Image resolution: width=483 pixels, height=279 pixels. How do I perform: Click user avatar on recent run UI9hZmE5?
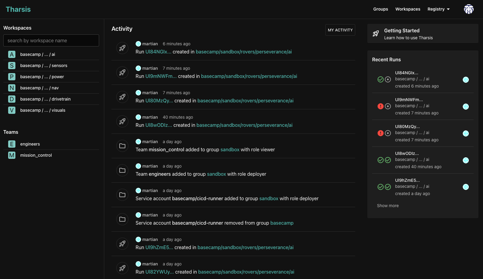(x=466, y=187)
